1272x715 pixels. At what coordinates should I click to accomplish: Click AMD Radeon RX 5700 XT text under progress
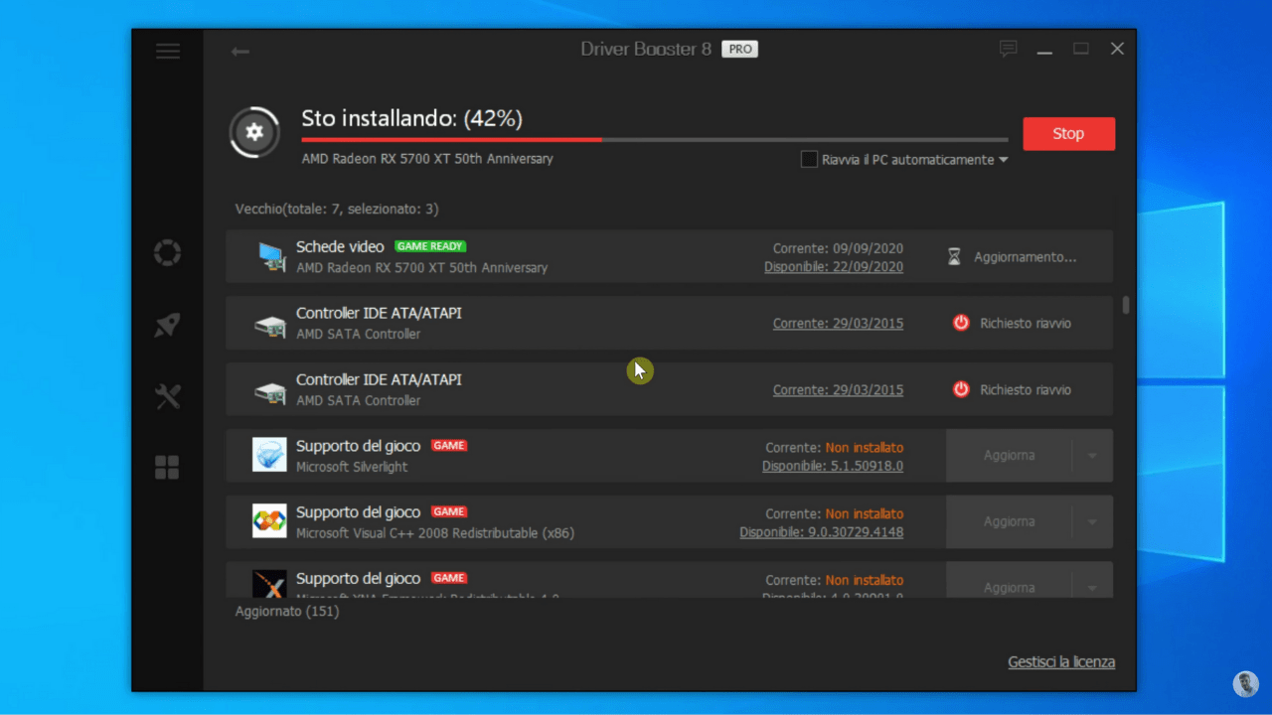coord(427,159)
